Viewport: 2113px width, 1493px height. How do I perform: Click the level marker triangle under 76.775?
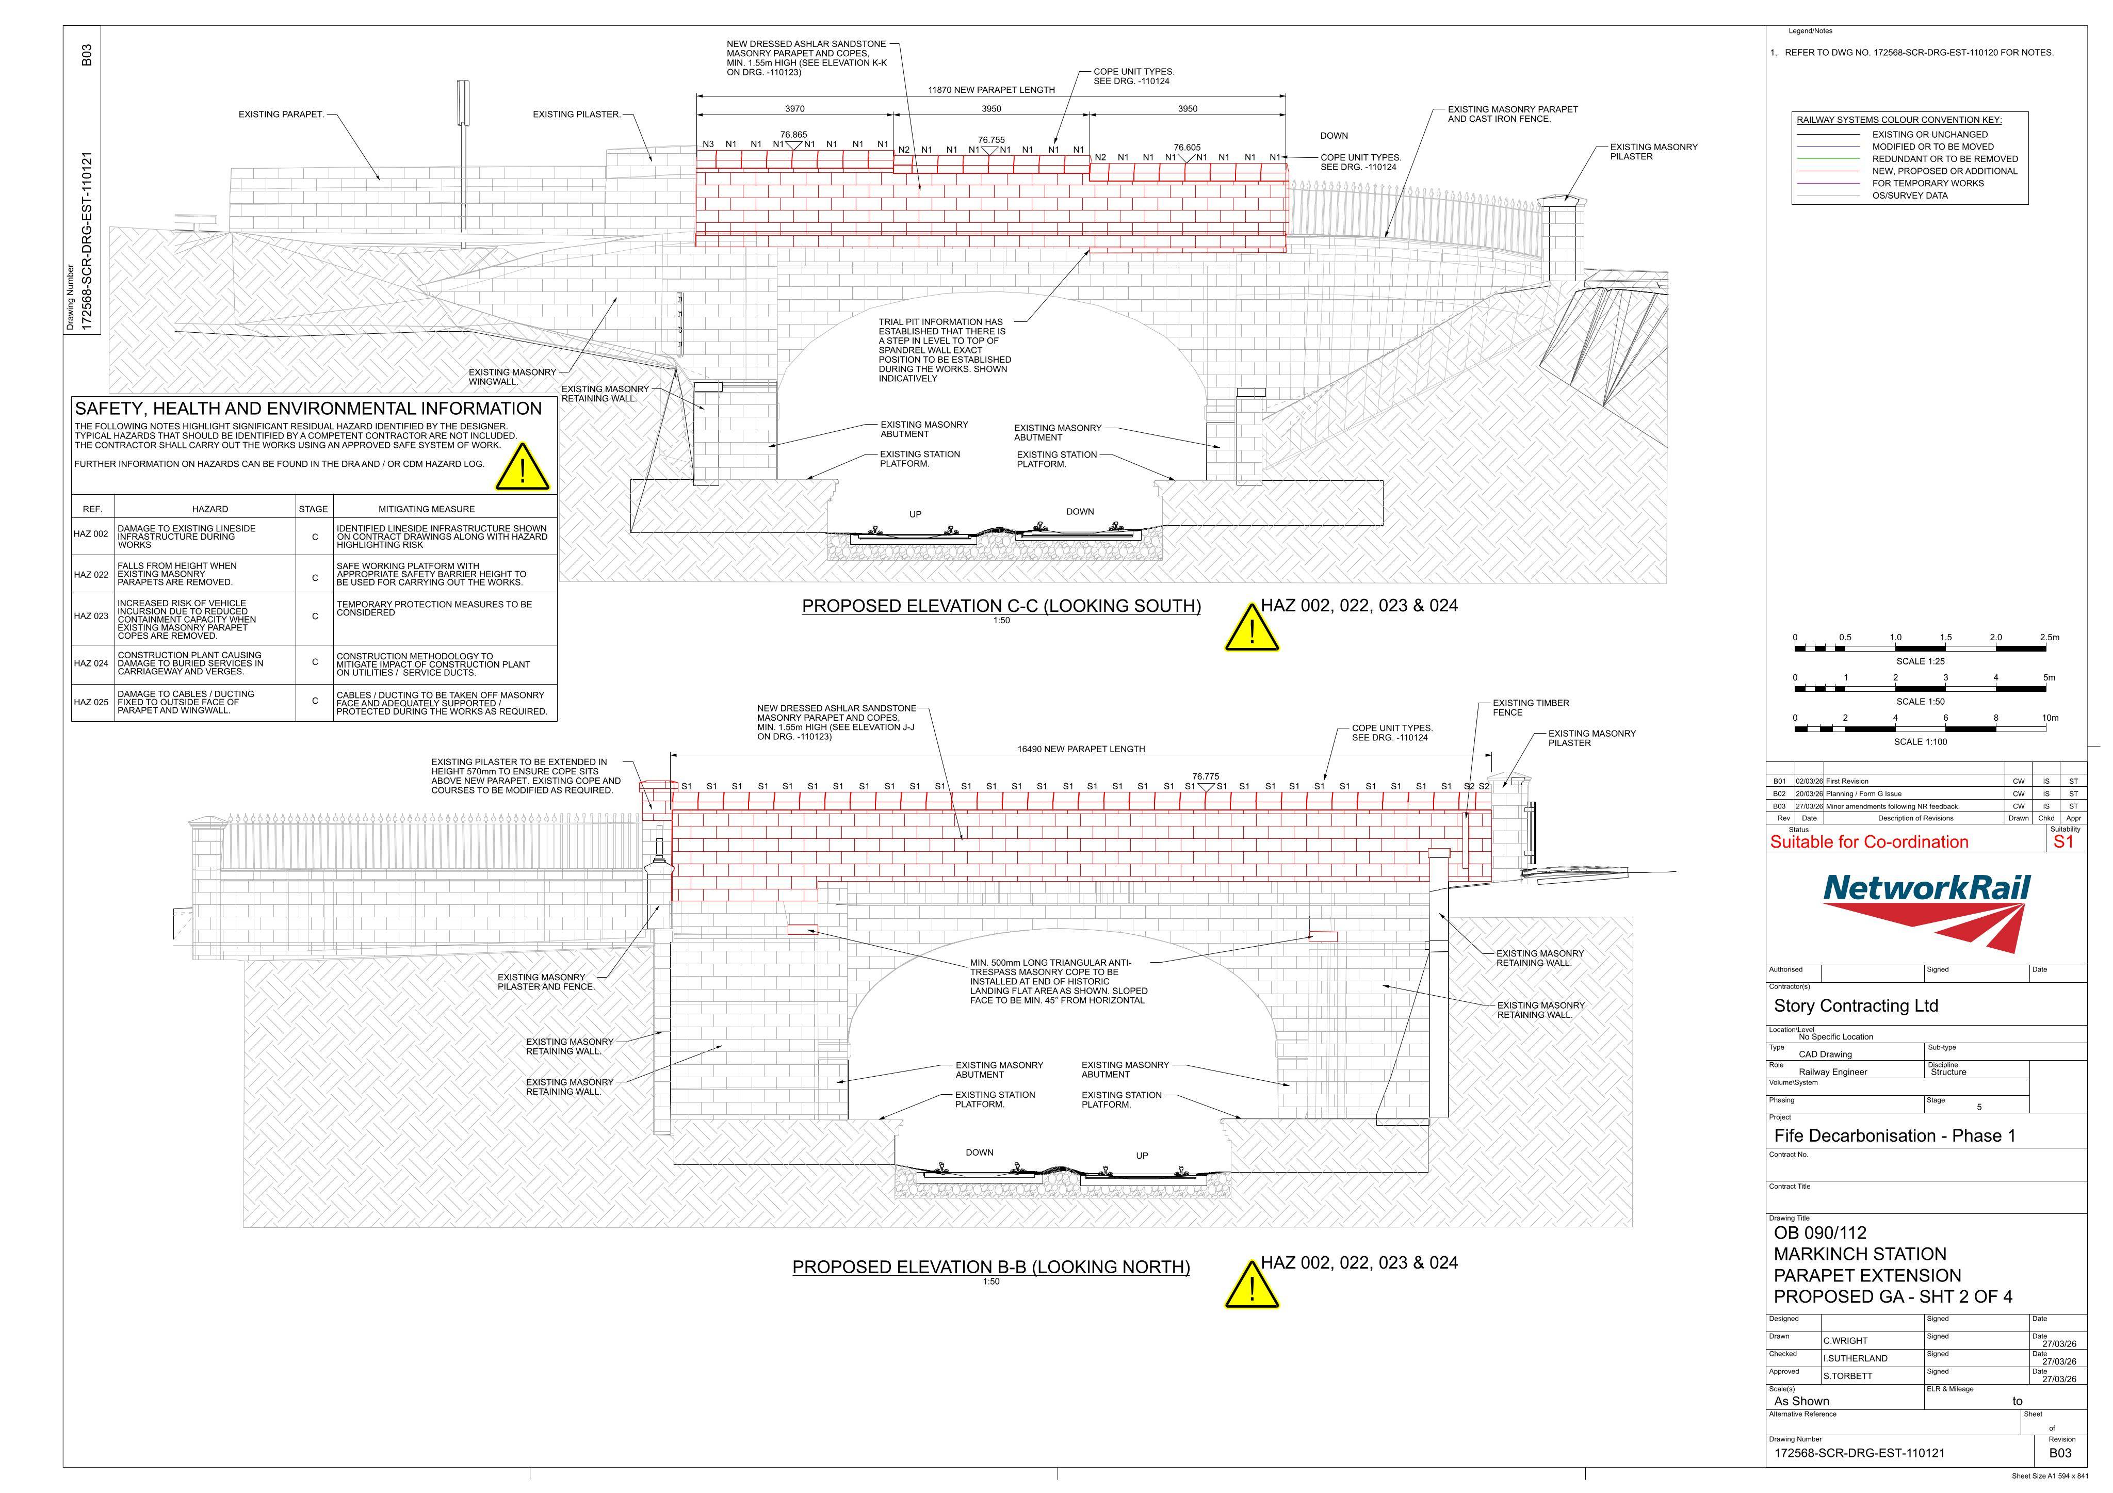pyautogui.click(x=1206, y=787)
